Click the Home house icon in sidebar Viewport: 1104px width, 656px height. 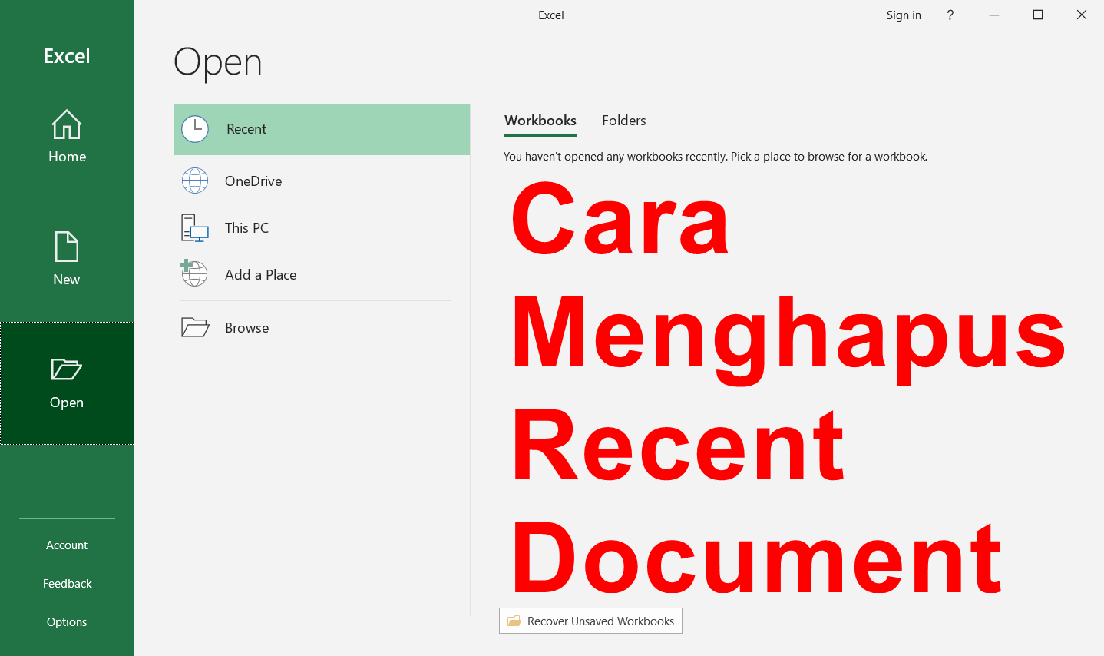coord(67,124)
